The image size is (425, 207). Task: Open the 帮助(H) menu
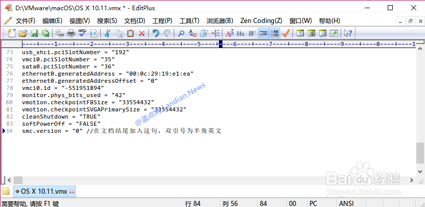coord(329,21)
